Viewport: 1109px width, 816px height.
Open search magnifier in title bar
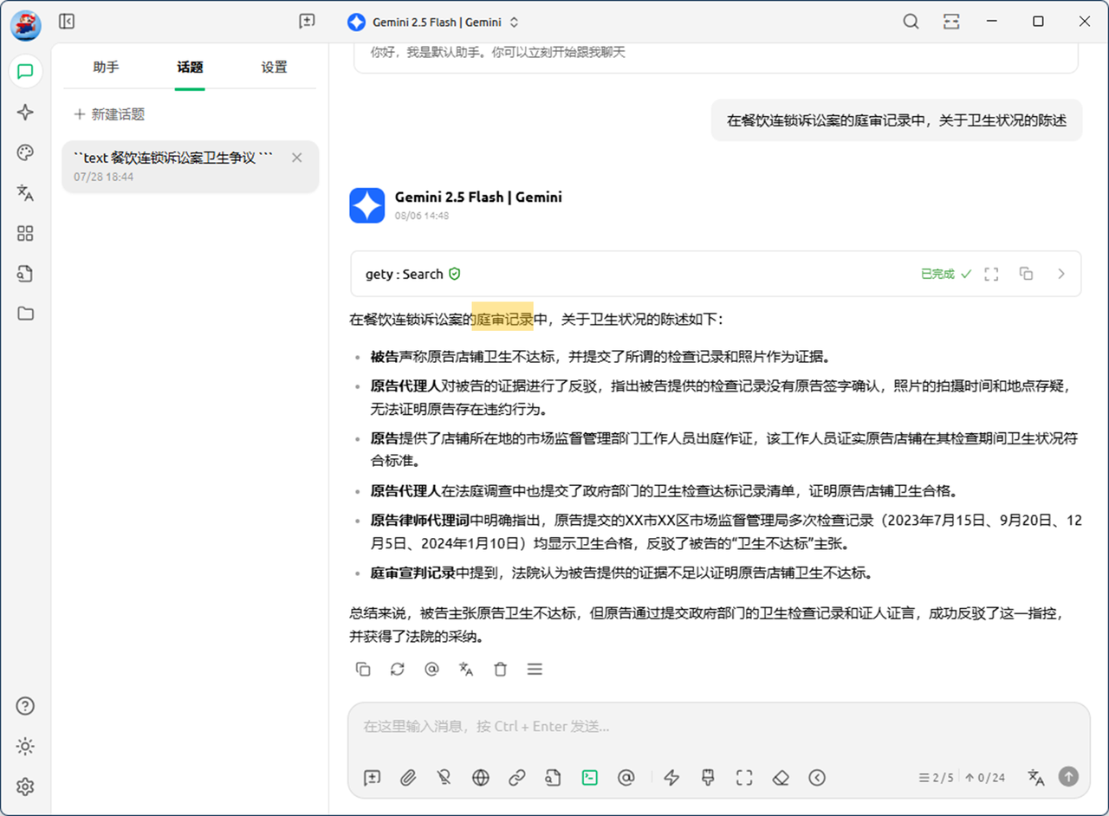tap(911, 22)
